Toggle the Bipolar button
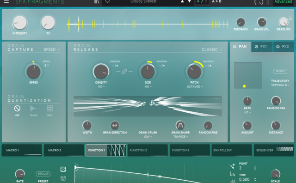 (x=43, y=174)
